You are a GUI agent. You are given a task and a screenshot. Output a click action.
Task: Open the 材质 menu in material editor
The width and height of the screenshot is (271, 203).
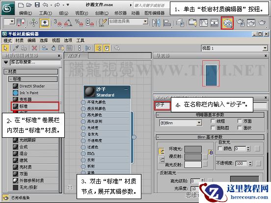[19, 40]
